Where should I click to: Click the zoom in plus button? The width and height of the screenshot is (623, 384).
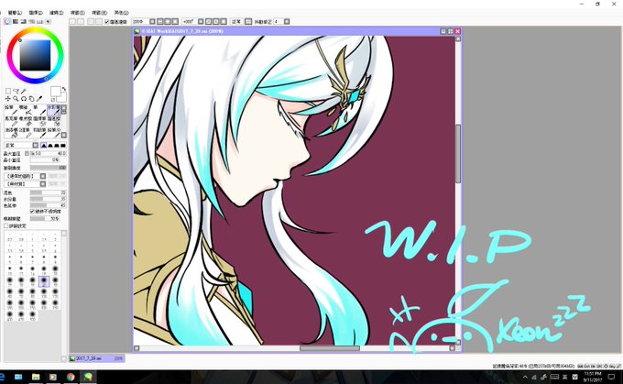168,21
